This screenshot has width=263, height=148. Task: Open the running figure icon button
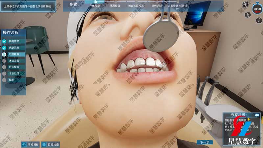tap(245, 4)
